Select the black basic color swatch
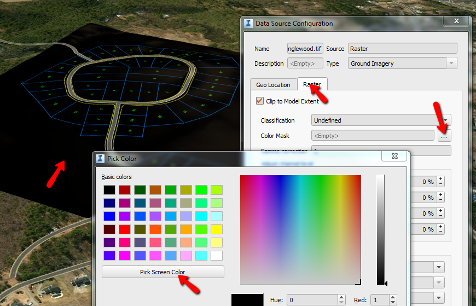This screenshot has width=476, height=306. coord(109,190)
